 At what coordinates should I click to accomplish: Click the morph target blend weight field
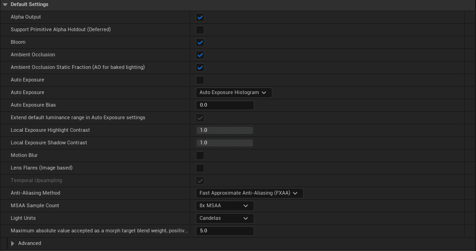225,231
